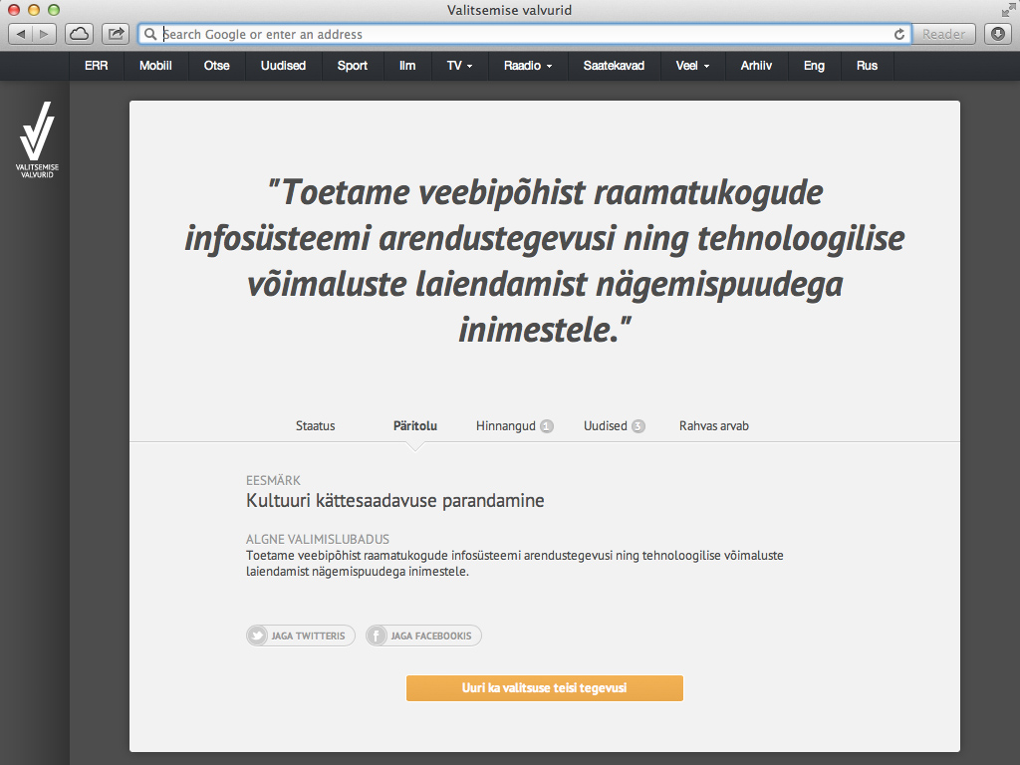
Task: Click the Share icon in toolbar
Action: [116, 34]
